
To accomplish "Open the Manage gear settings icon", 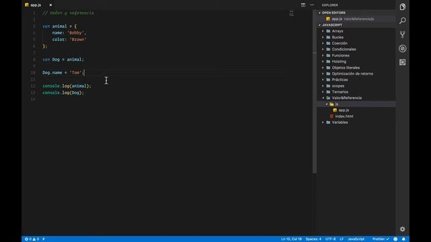I will 403,229.
